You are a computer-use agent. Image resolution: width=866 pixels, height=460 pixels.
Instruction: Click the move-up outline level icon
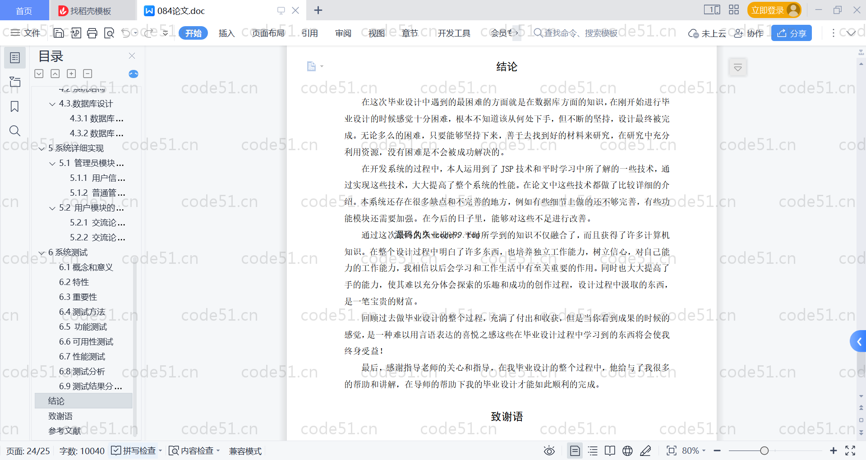(55, 74)
